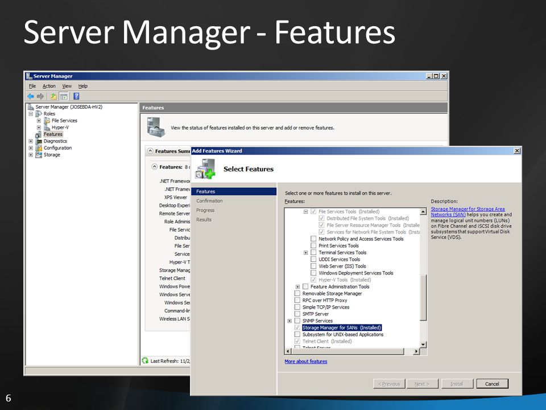
Task: Click the server toolbox icon in Features pane
Action: tap(156, 127)
